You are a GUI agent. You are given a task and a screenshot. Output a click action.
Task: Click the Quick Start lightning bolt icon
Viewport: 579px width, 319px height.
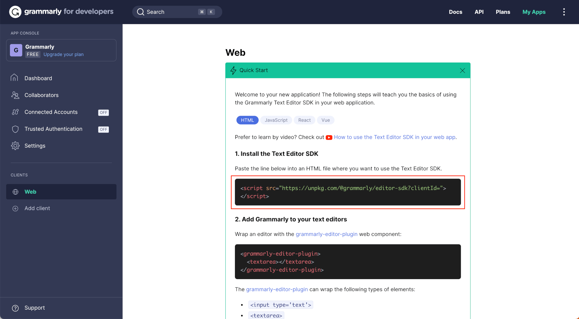[x=233, y=70]
